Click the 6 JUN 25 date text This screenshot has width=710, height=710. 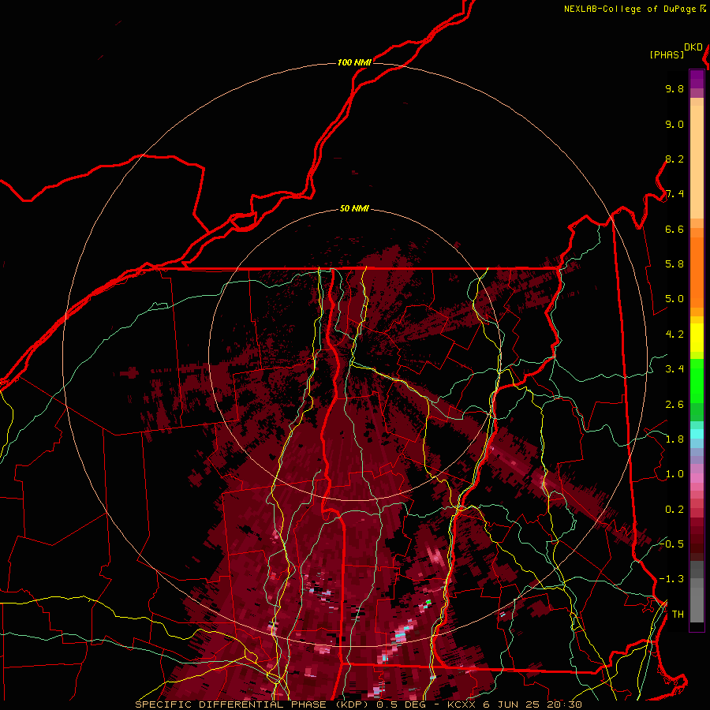point(511,704)
